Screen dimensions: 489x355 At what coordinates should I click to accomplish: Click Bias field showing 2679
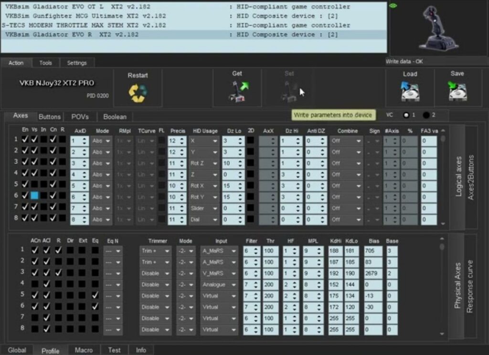pyautogui.click(x=373, y=273)
